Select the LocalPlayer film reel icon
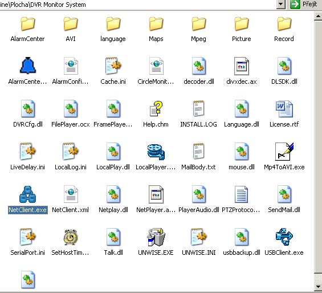This screenshot has width=322, height=293. point(156,152)
